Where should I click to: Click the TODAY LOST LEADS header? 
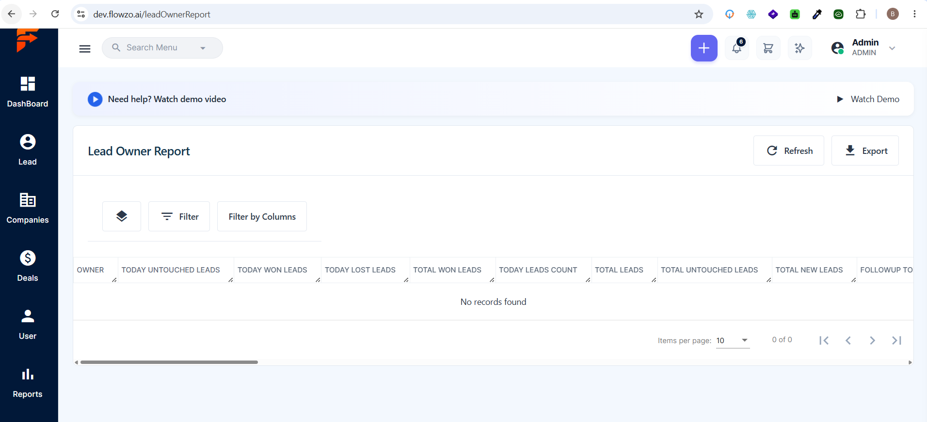tap(360, 270)
